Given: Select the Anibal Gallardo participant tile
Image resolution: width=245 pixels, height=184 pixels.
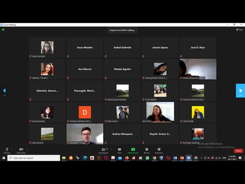Looking at the screenshot, I should coord(122,47).
